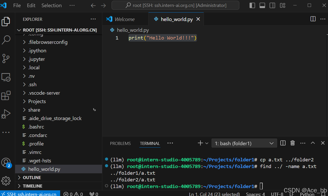Open the bash (folder1) terminal selector
328x196 pixels.
(244, 143)
